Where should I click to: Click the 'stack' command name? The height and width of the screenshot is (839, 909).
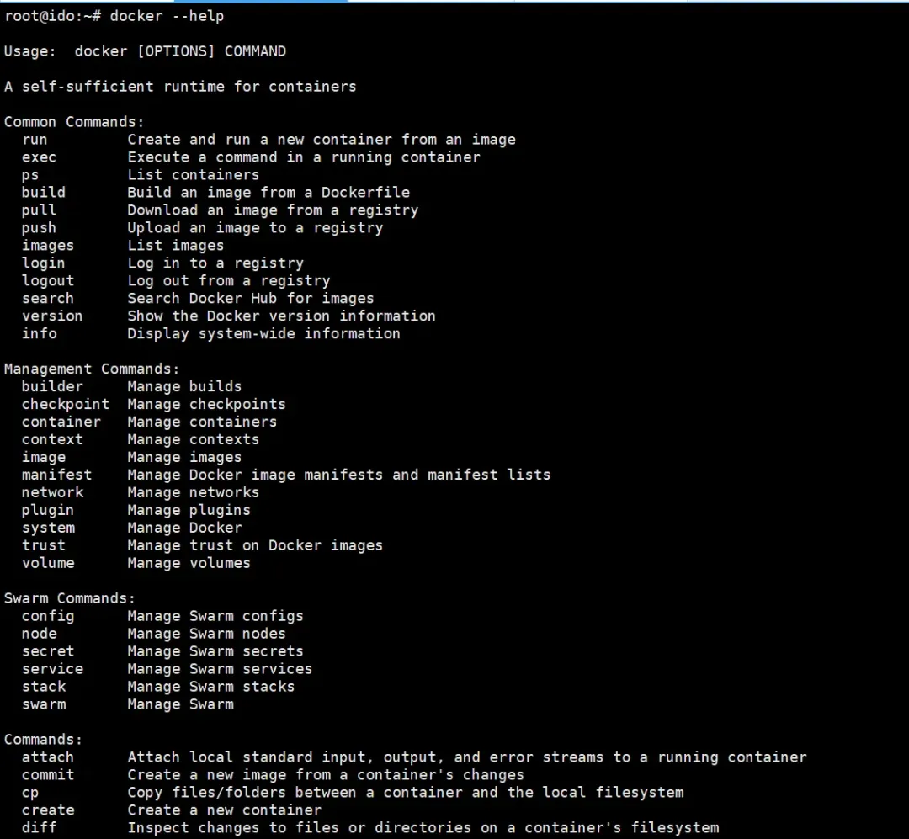[44, 687]
